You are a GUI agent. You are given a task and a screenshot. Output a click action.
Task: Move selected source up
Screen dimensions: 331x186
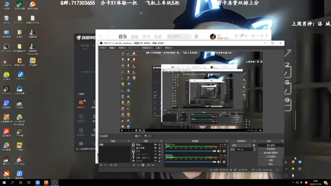[148, 165]
